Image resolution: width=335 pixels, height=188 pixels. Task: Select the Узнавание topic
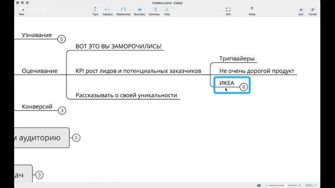[x=37, y=35]
